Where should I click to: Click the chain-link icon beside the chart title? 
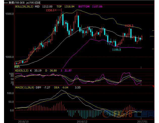click(x=6, y=3)
